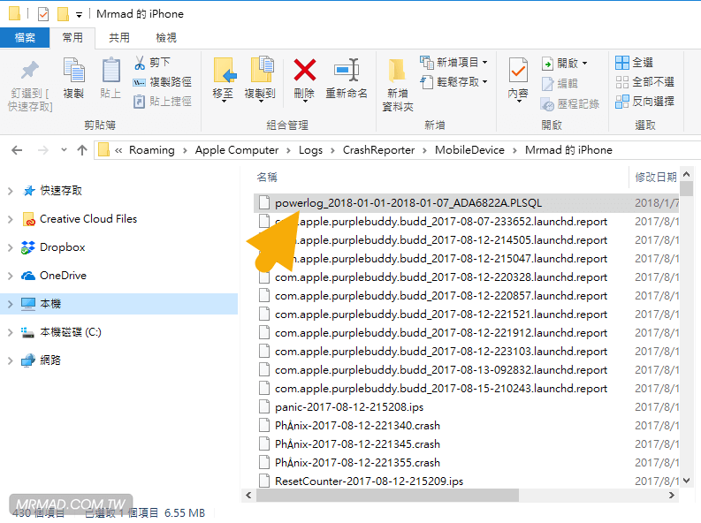
Task: Click the Rename (重新命名) icon
Action: coord(347,70)
